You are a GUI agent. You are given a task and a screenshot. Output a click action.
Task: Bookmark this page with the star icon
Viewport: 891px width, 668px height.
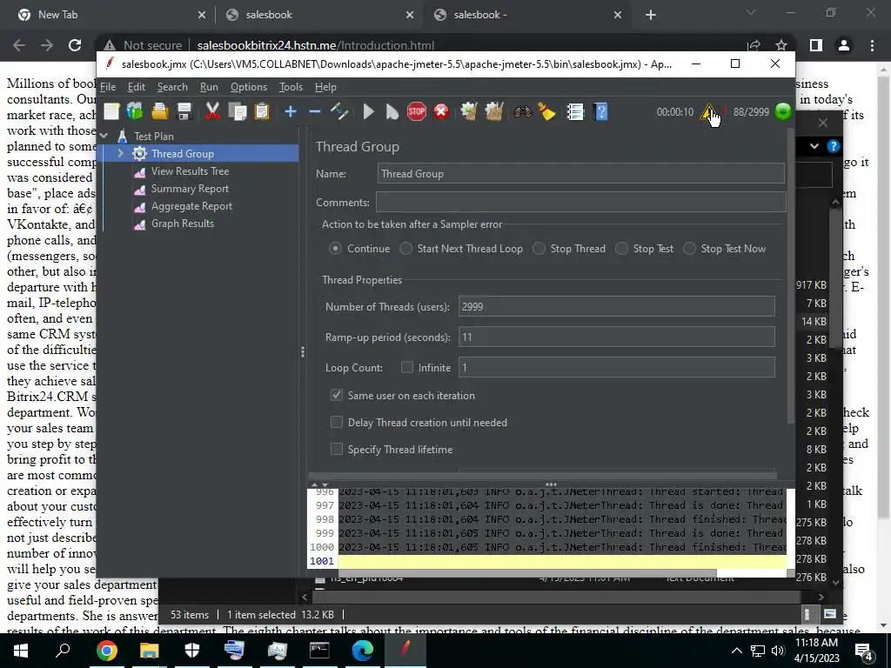click(x=781, y=45)
